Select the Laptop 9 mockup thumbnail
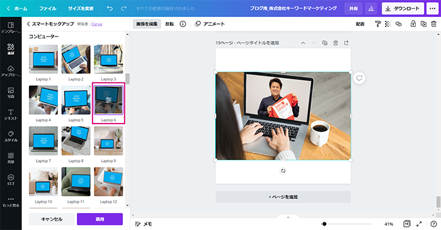Image resolution: width=441 pixels, height=230 pixels. tap(108, 141)
